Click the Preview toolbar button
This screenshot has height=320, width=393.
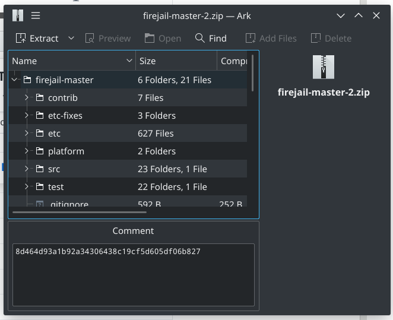click(x=108, y=39)
